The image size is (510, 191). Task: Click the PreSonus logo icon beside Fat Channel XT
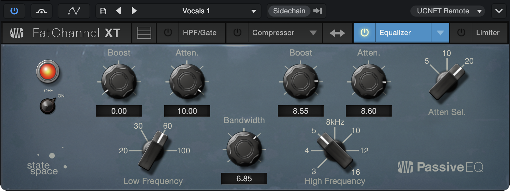point(17,33)
